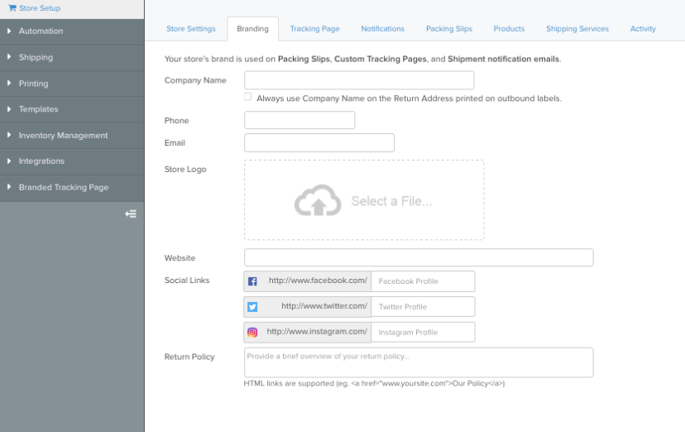Open the Store Settings tab

point(191,29)
